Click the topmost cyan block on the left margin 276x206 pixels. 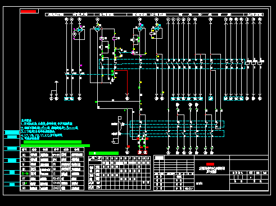tap(12, 132)
